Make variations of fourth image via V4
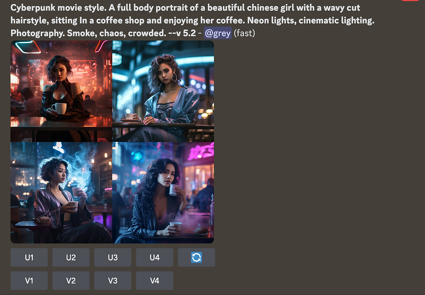Image resolution: width=425 pixels, height=295 pixels. point(154,281)
